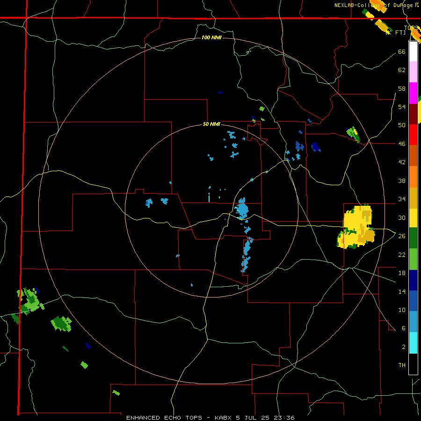421x421 pixels.
Task: Click the 62 scale label
Action: 402,70
